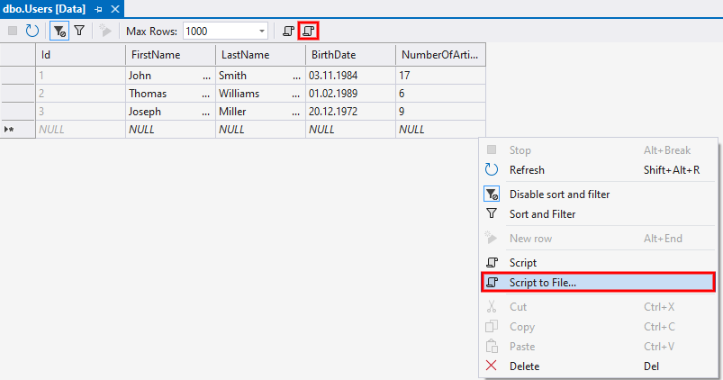
Task: Select the new-row header with the asterisk marker
Action: [18, 129]
